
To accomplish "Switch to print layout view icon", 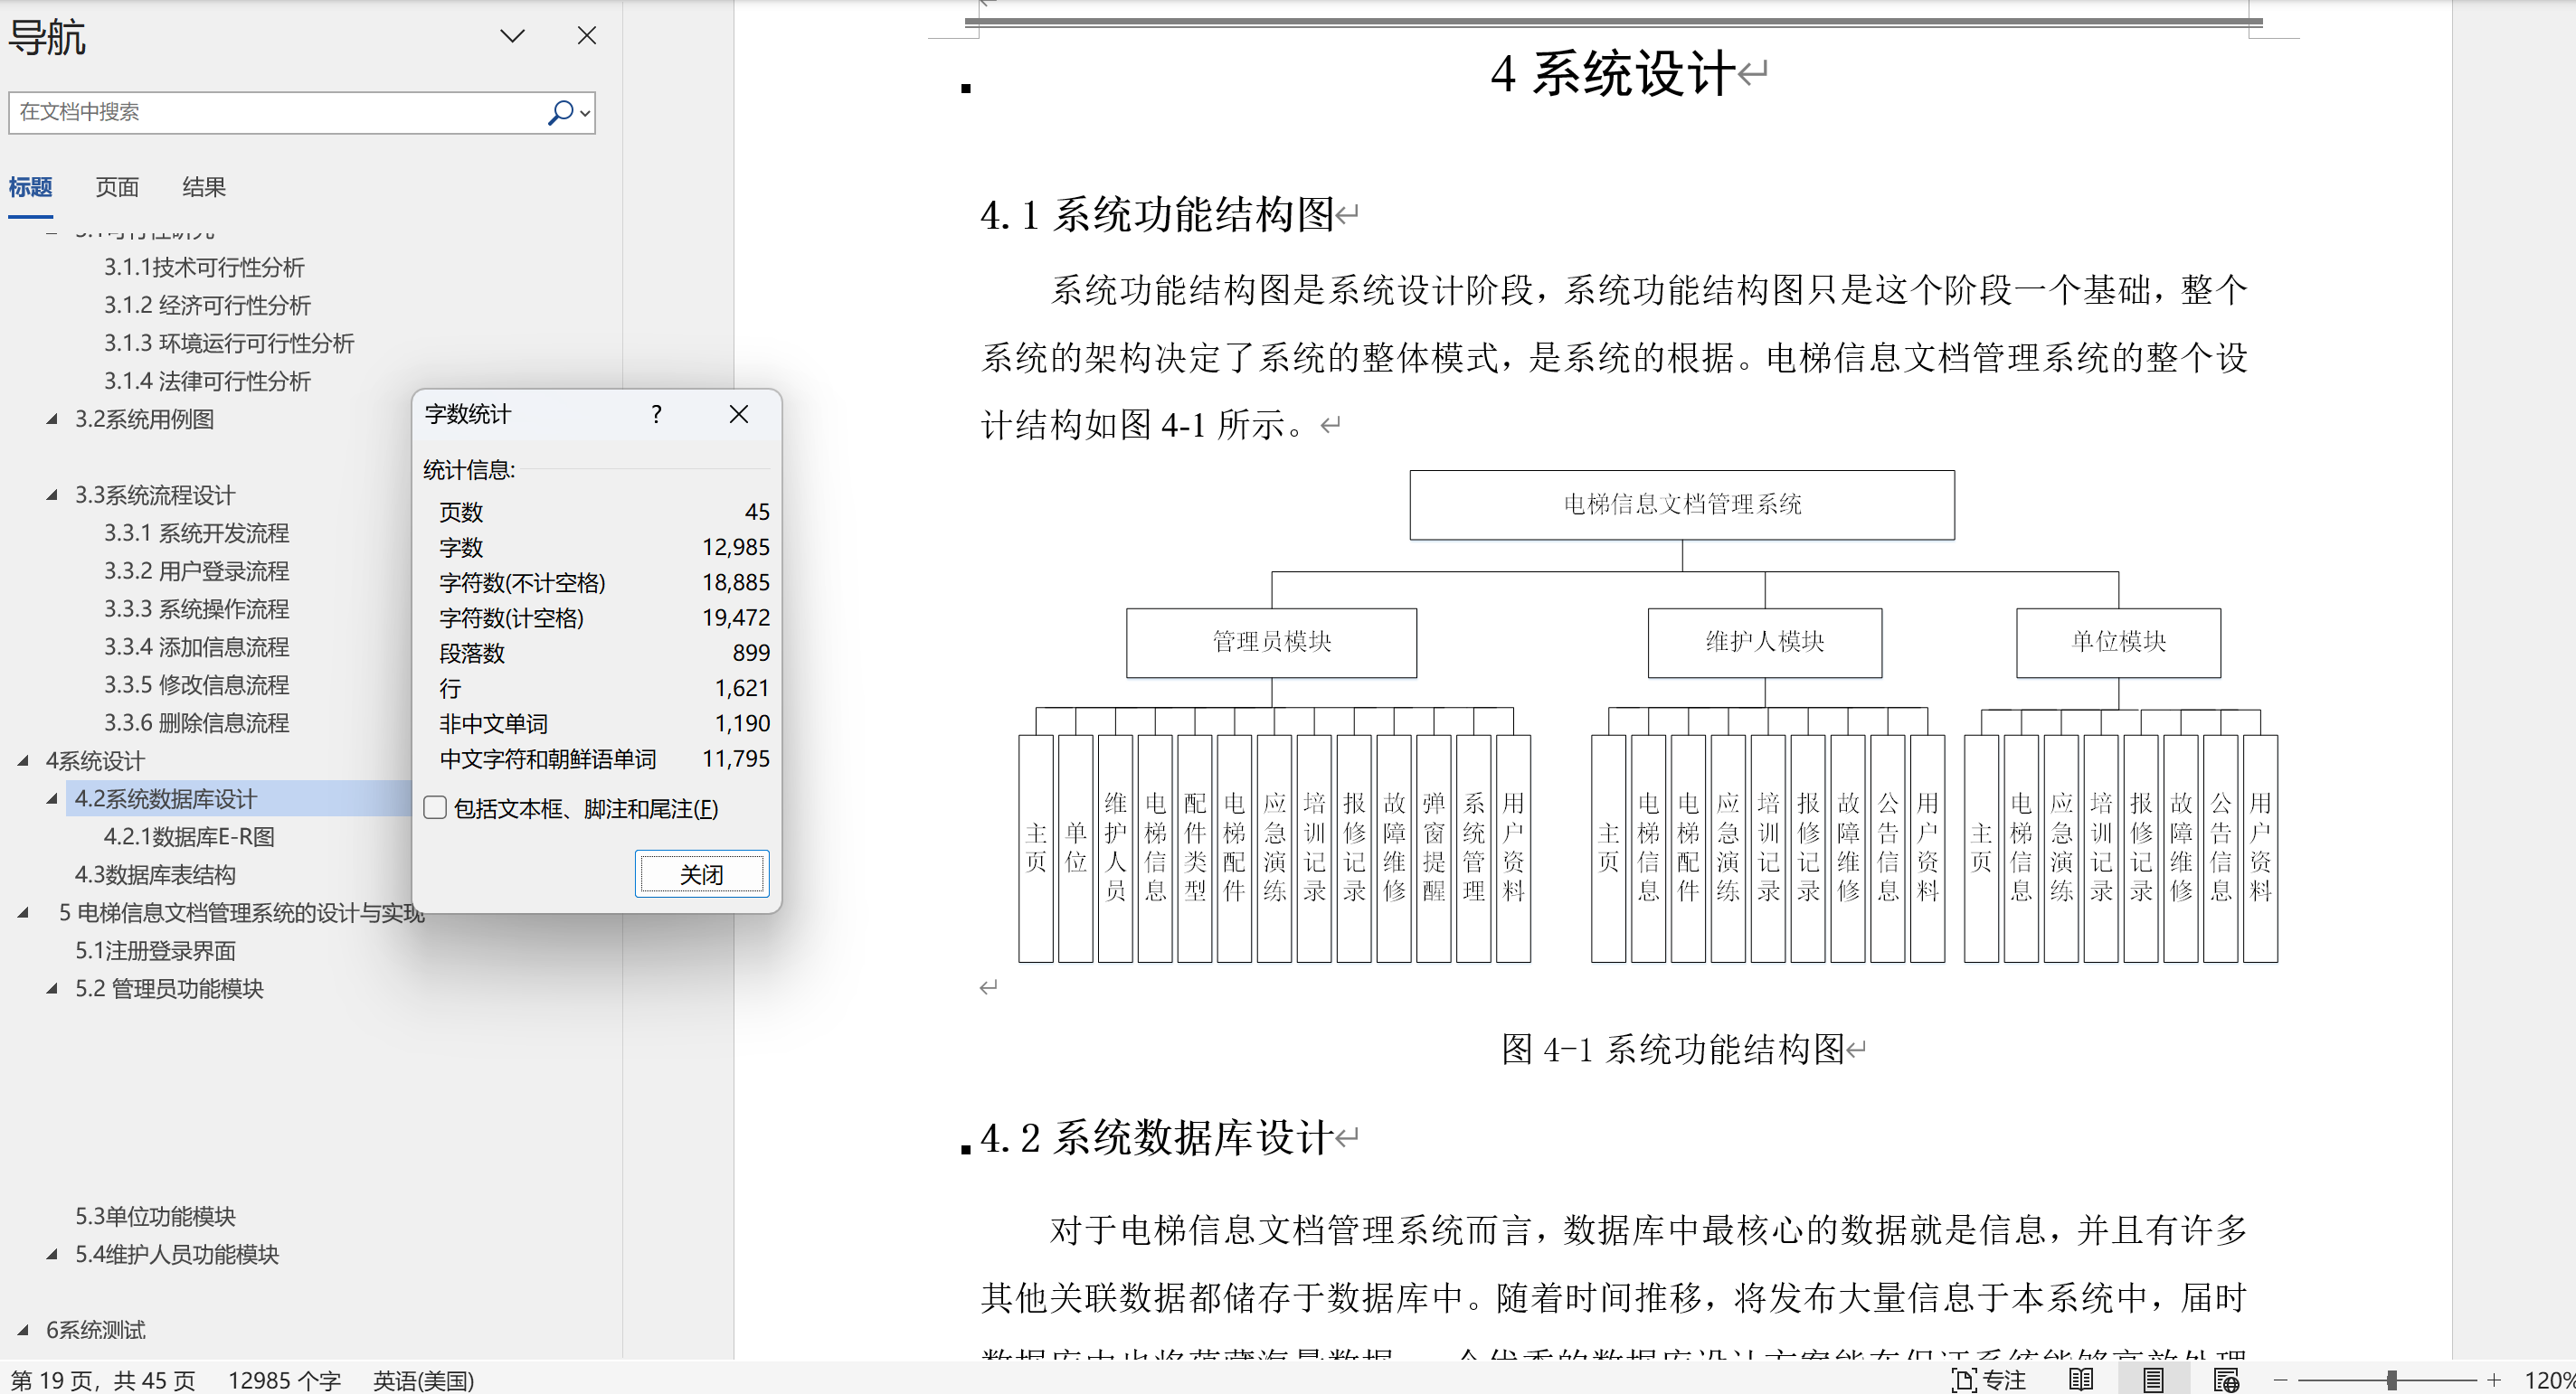I will click(x=2153, y=1380).
